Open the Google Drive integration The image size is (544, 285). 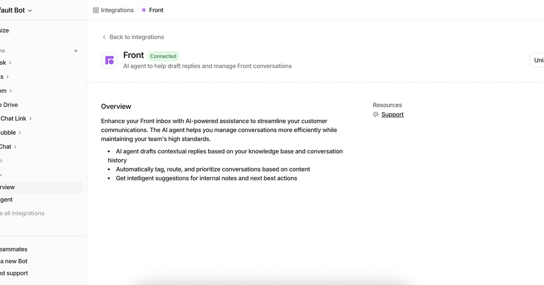click(9, 104)
